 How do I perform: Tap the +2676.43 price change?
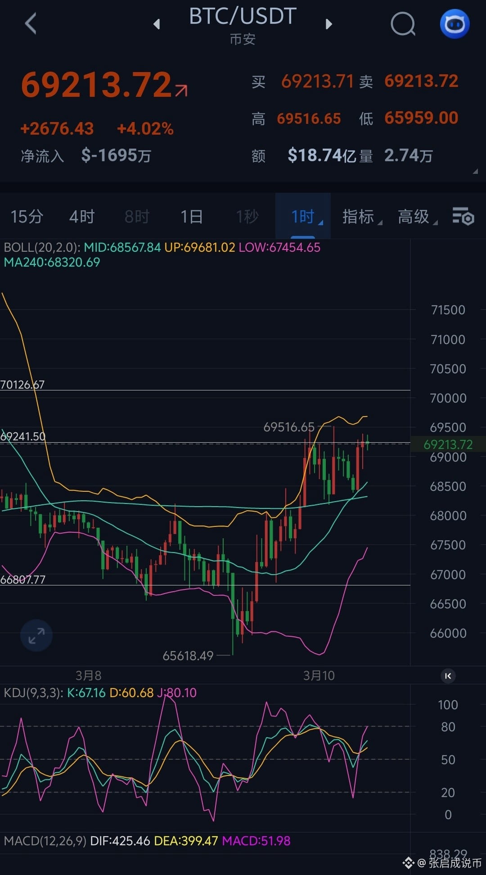(57, 129)
